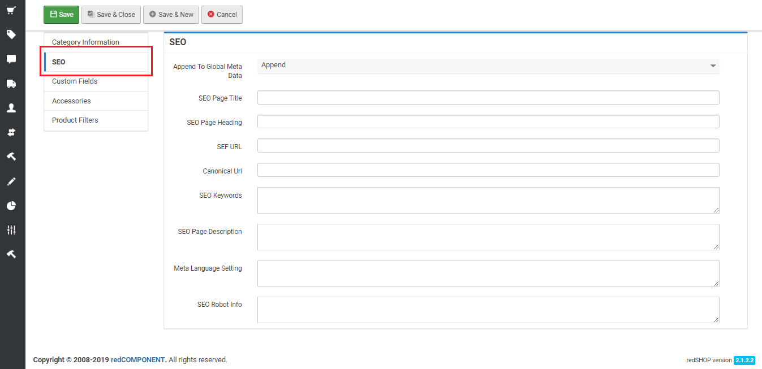Open the upper hammer sidebar icon
The height and width of the screenshot is (369, 762).
tap(11, 157)
